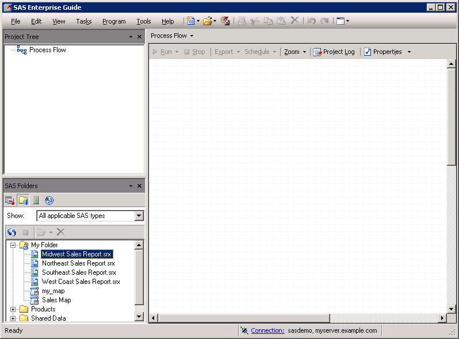
Task: Click the connection status icon
Action: (x=244, y=330)
